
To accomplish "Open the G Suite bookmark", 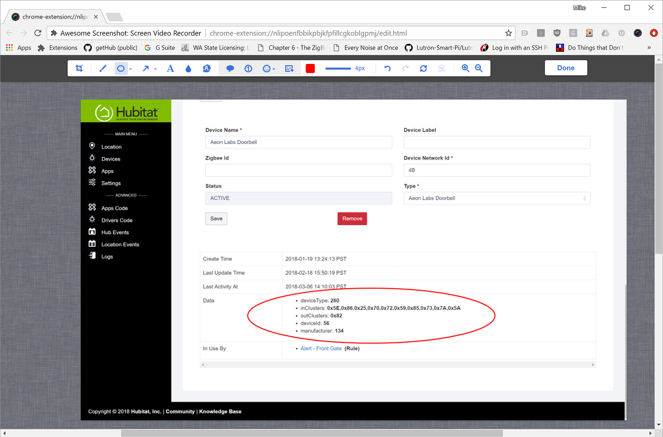I will click(160, 48).
